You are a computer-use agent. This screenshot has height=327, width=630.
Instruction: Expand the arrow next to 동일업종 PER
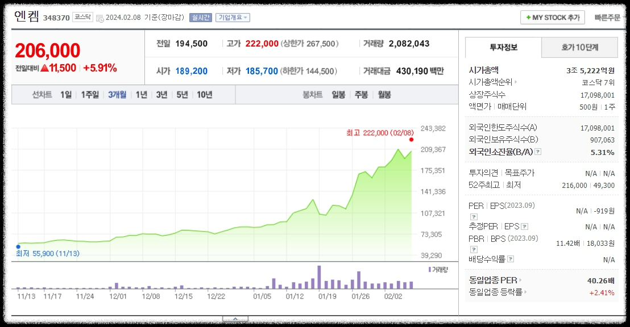pos(520,280)
